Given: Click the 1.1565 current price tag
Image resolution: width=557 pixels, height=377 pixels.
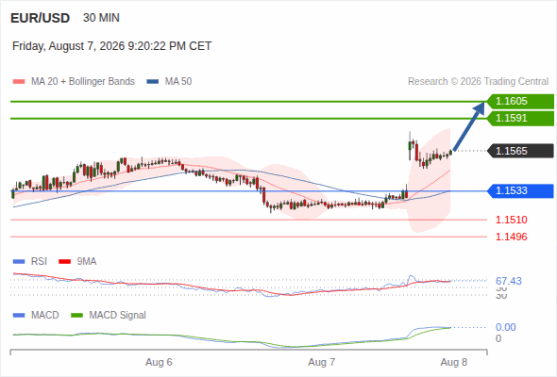Looking at the screenshot, I should [520, 151].
